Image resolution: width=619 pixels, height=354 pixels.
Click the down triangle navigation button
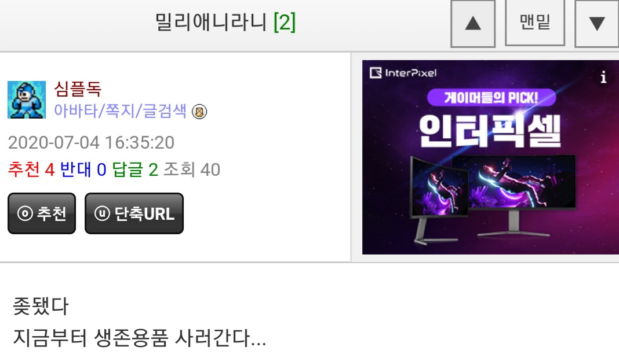597,24
